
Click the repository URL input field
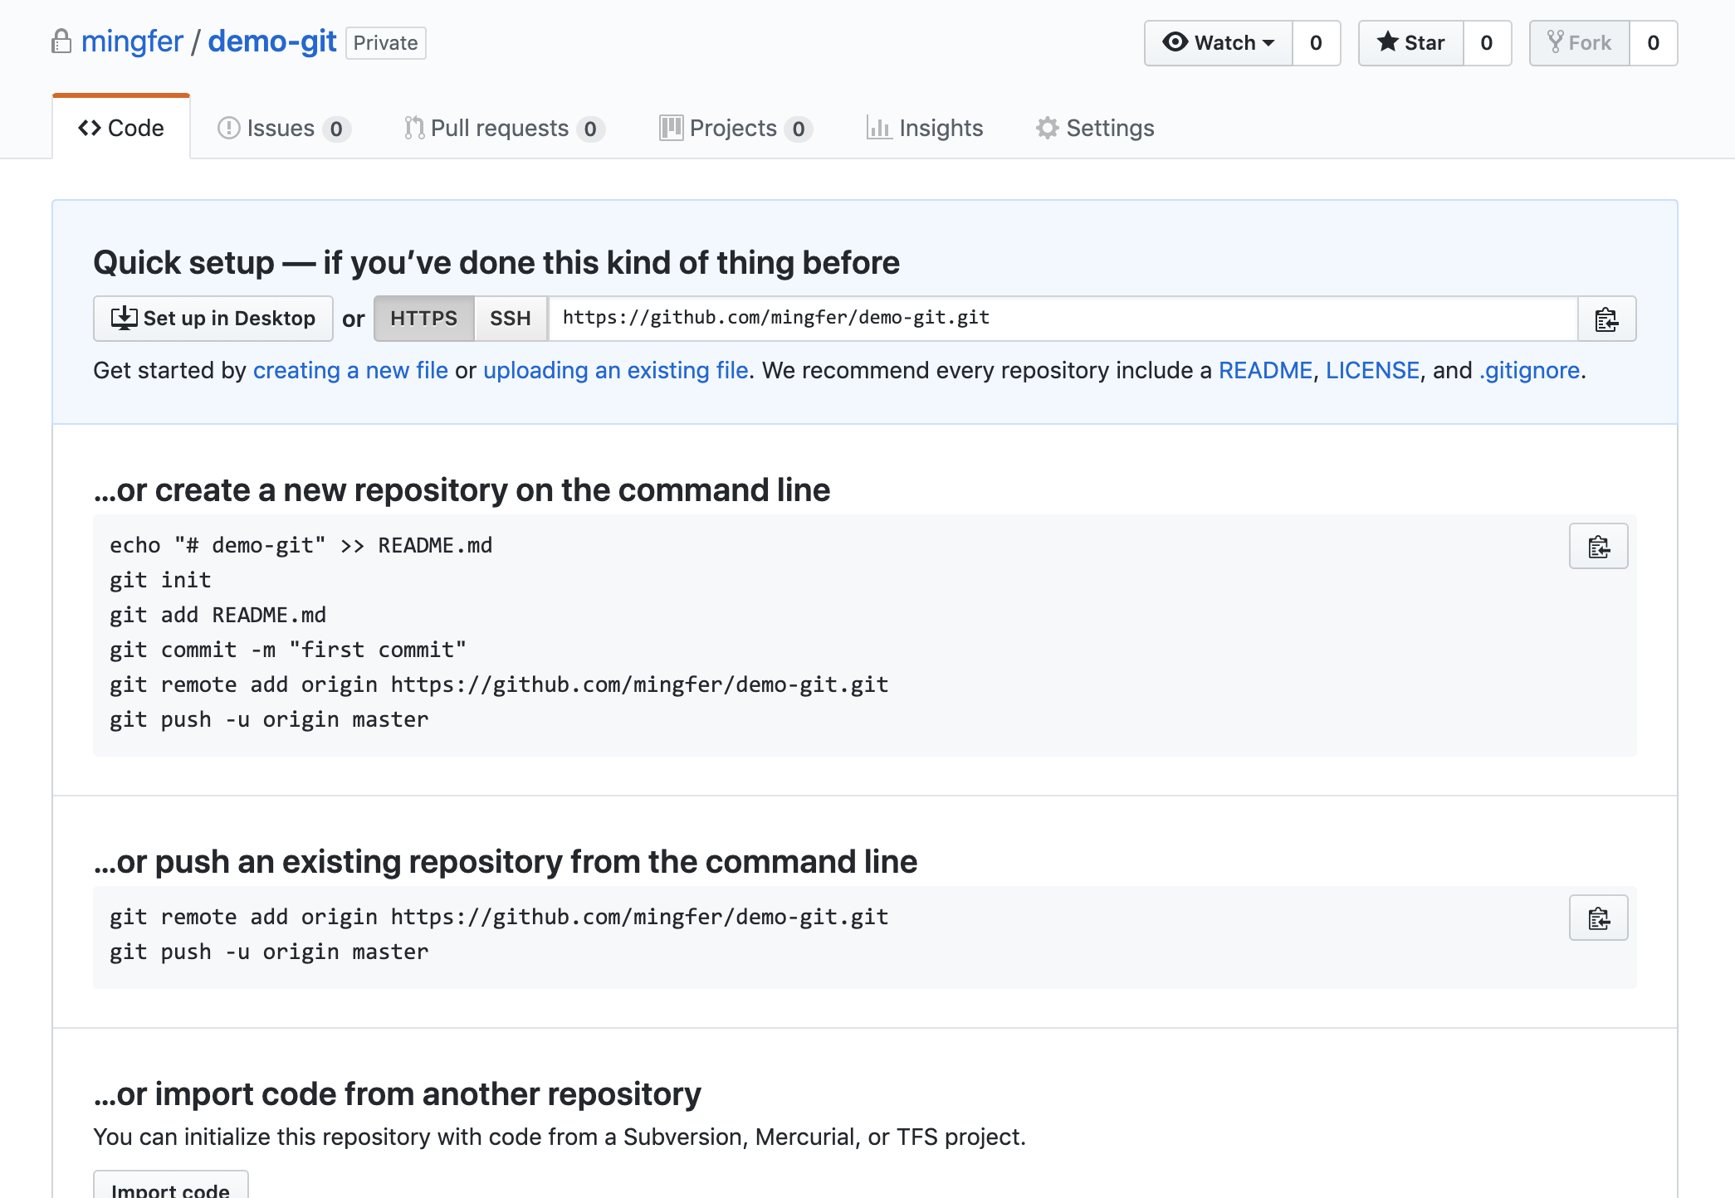coord(1063,319)
